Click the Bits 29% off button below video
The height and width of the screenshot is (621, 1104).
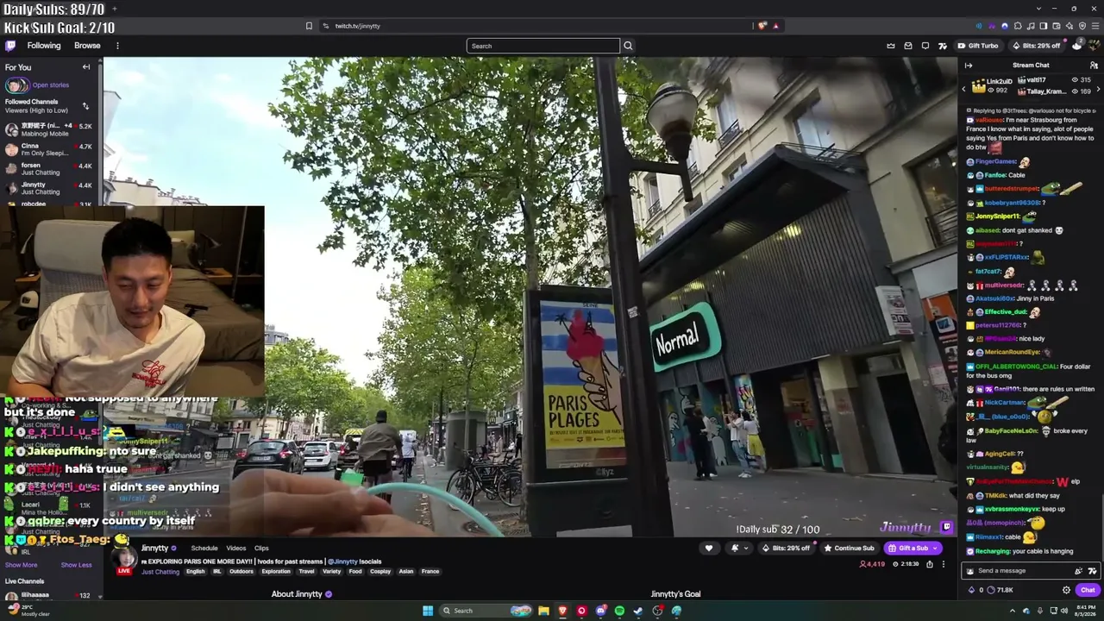[785, 548]
